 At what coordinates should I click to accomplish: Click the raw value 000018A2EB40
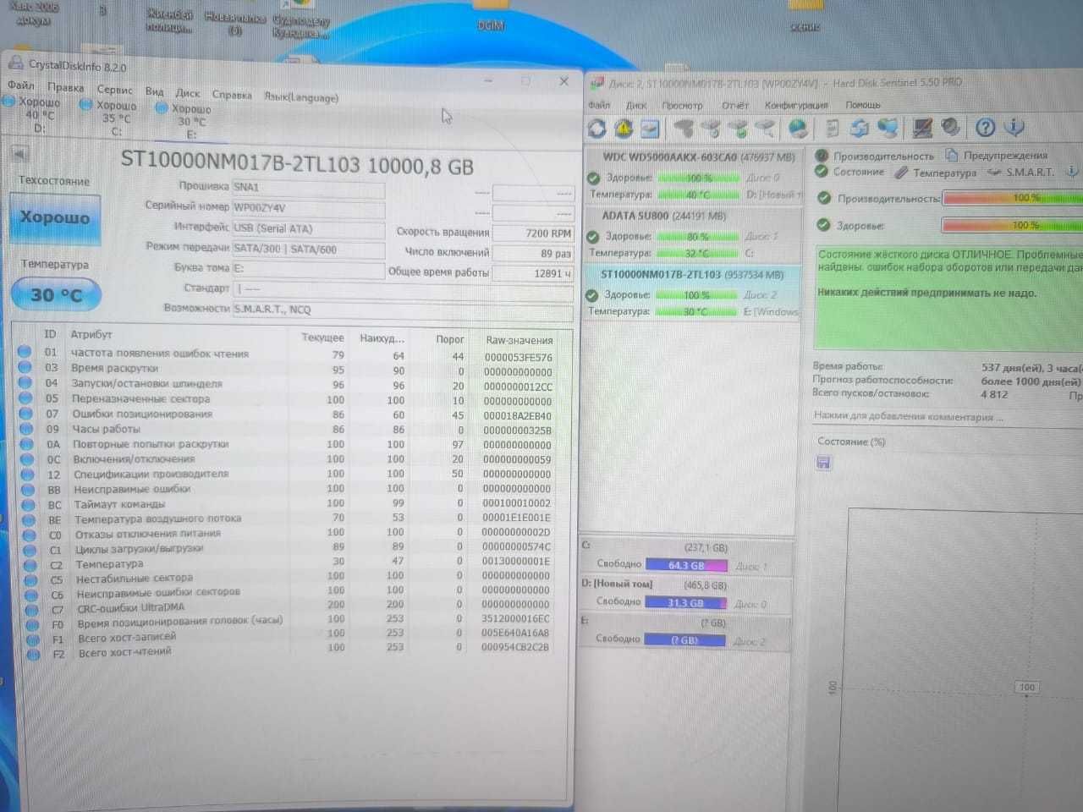coord(517,416)
